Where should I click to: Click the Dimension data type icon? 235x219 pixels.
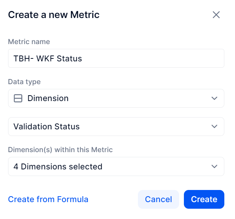coord(18,98)
